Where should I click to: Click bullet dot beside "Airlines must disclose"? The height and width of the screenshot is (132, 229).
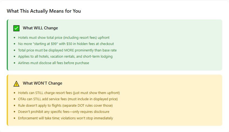click(x=14, y=63)
